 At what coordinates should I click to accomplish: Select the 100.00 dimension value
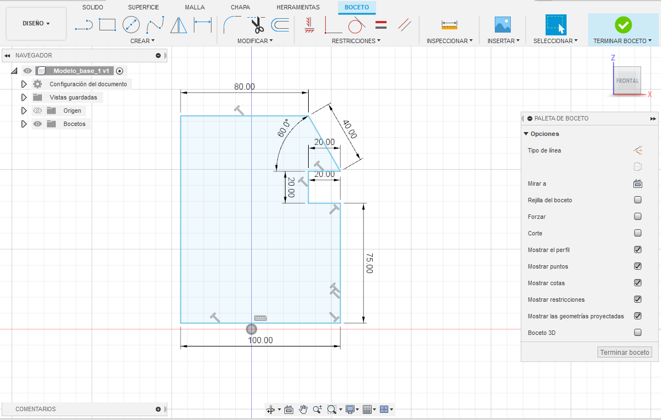tap(260, 340)
